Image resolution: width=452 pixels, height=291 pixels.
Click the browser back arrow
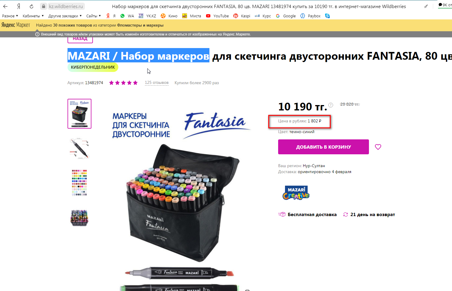coord(5,6)
